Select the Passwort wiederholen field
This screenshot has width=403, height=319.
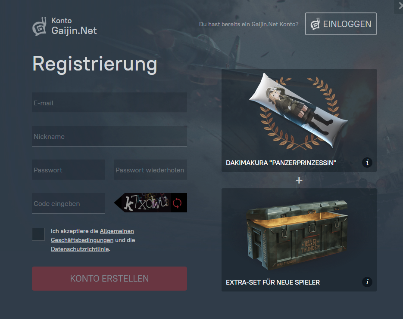click(x=150, y=170)
